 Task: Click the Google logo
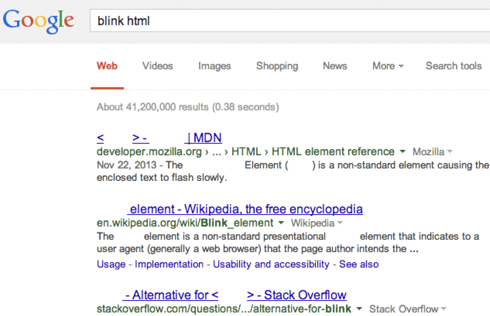(38, 21)
